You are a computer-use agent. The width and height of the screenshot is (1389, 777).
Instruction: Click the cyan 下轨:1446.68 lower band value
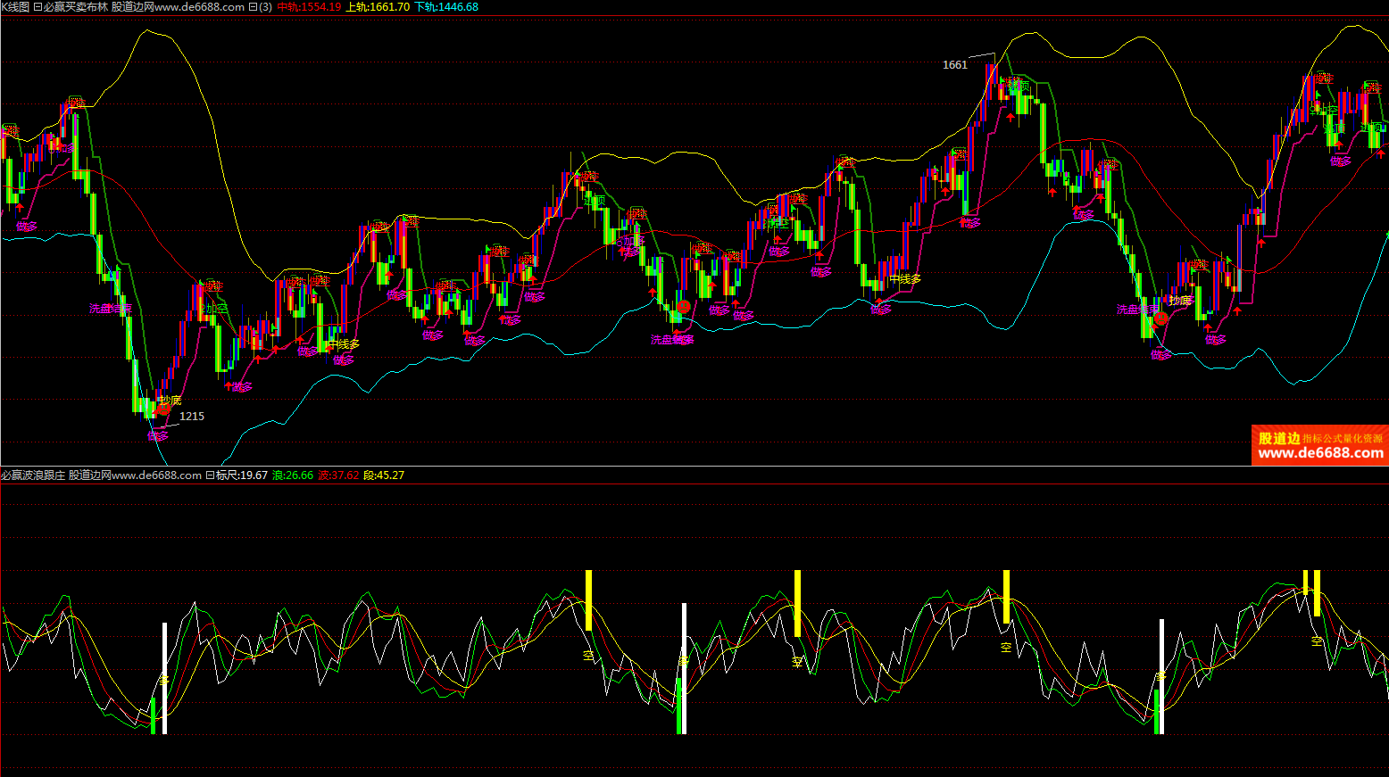tap(446, 6)
